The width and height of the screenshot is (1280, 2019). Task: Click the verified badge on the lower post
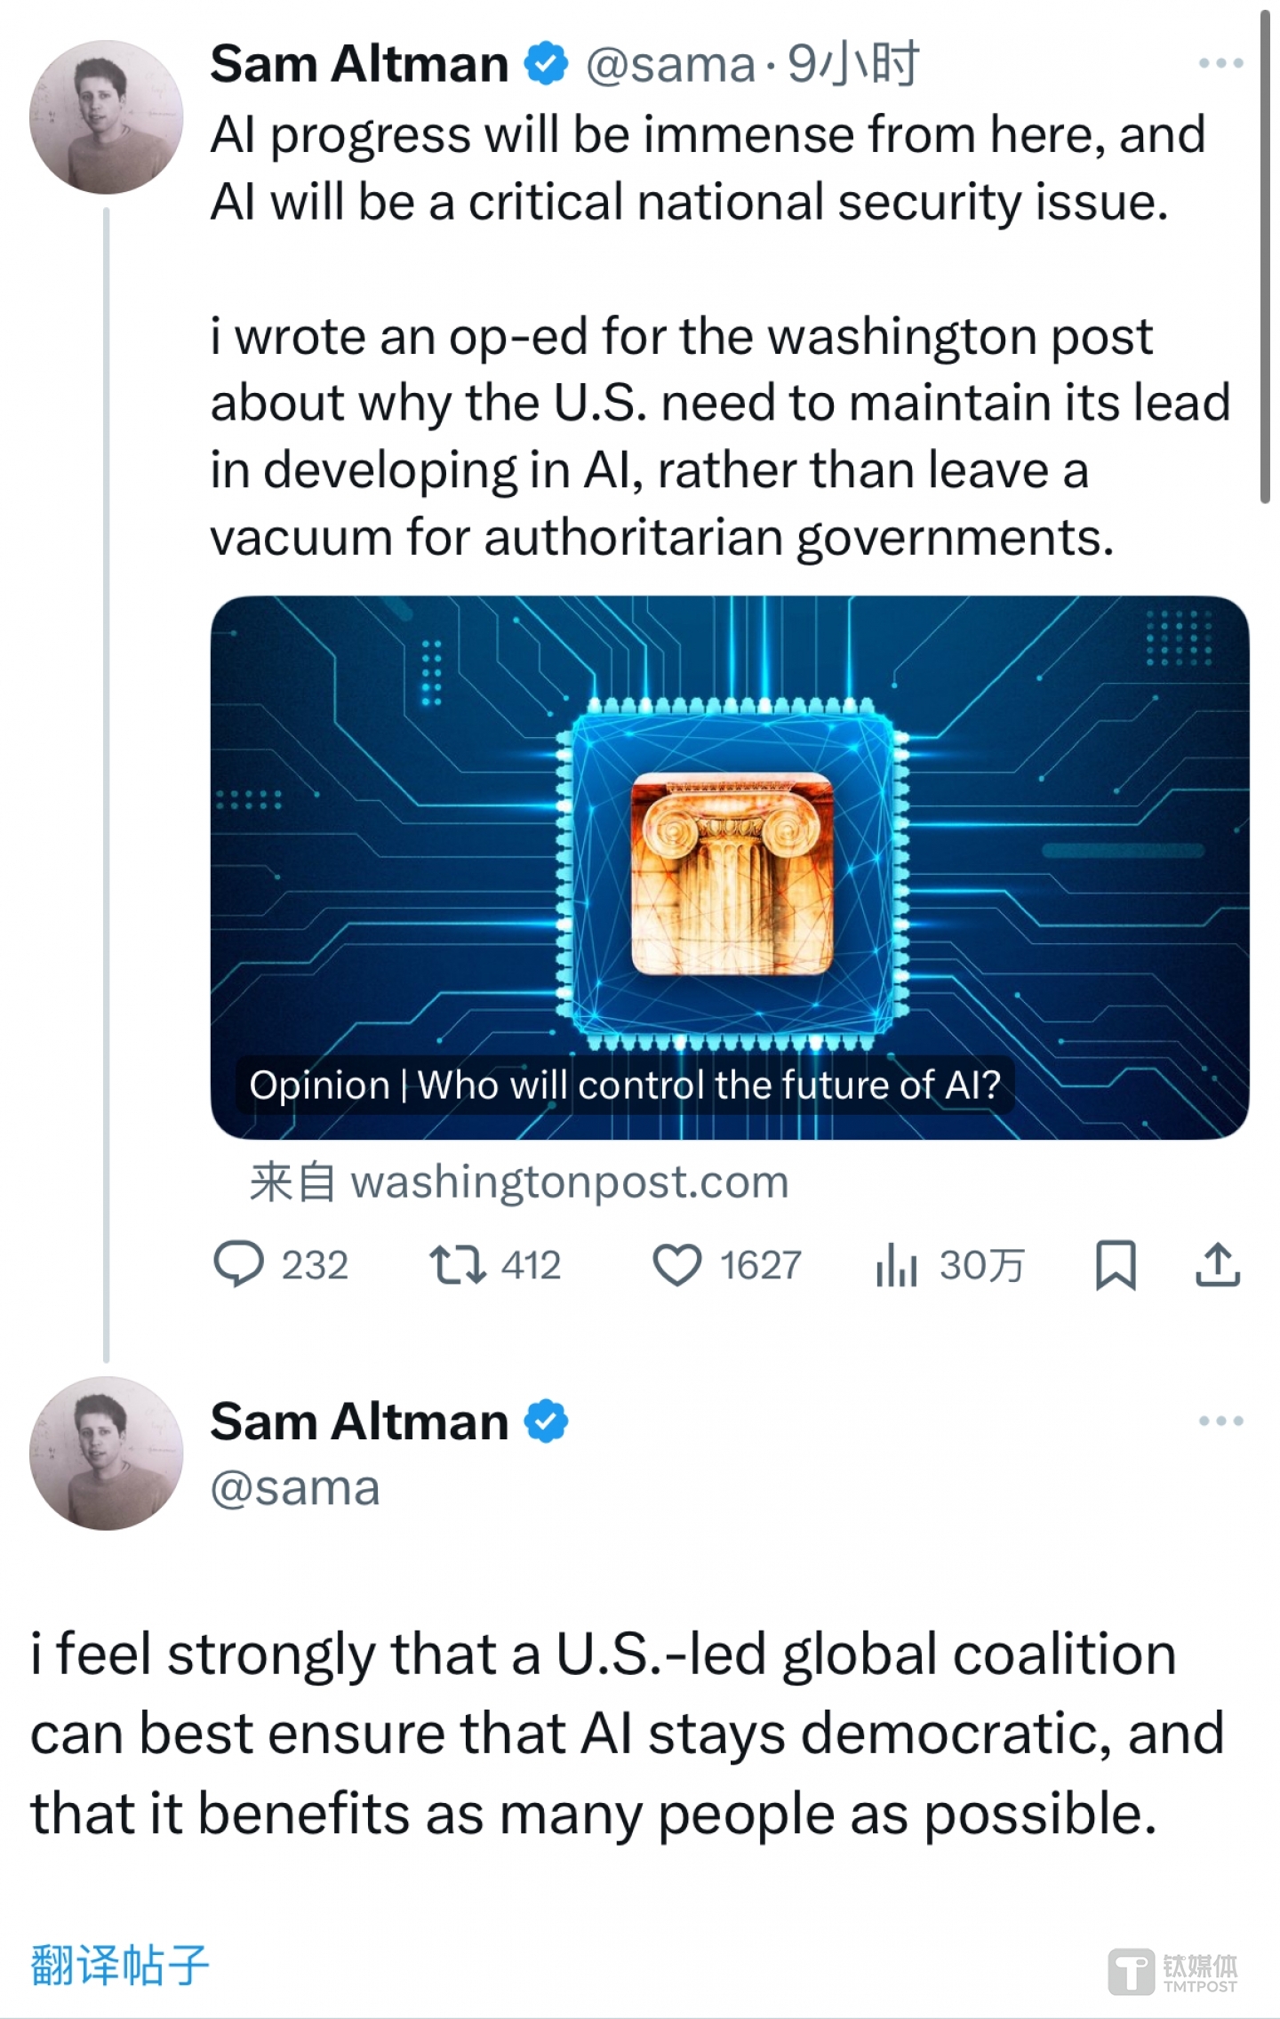click(x=546, y=1421)
